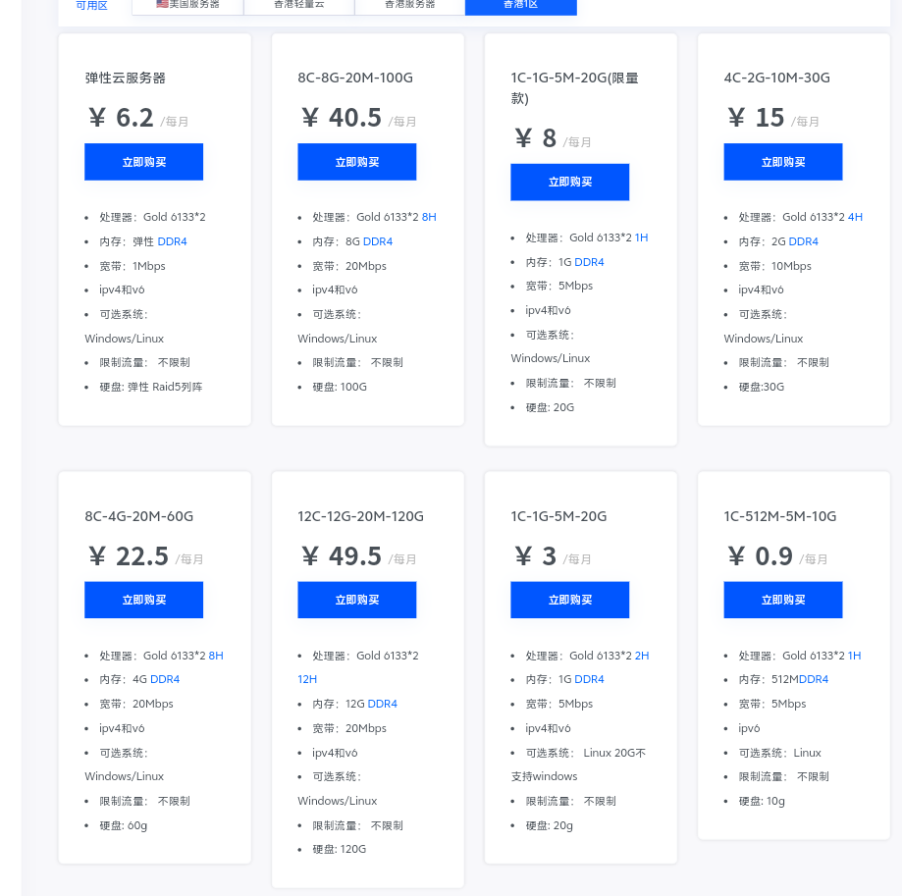Switch to the 美国服务器 tab
Image resolution: width=902 pixels, height=896 pixels.
(187, 5)
